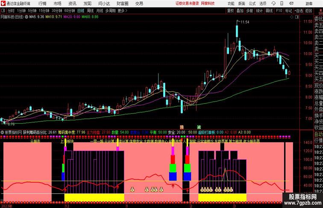Click the 证券交易未登录 login link
Image resolution: width=323 pixels, height=208 pixels.
(187, 3)
